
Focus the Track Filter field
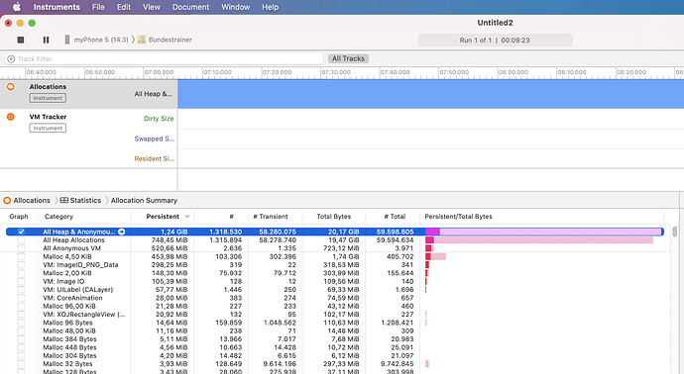point(164,58)
